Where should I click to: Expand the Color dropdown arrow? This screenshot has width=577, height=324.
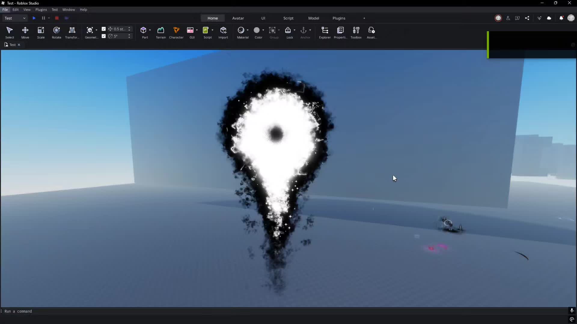point(263,30)
